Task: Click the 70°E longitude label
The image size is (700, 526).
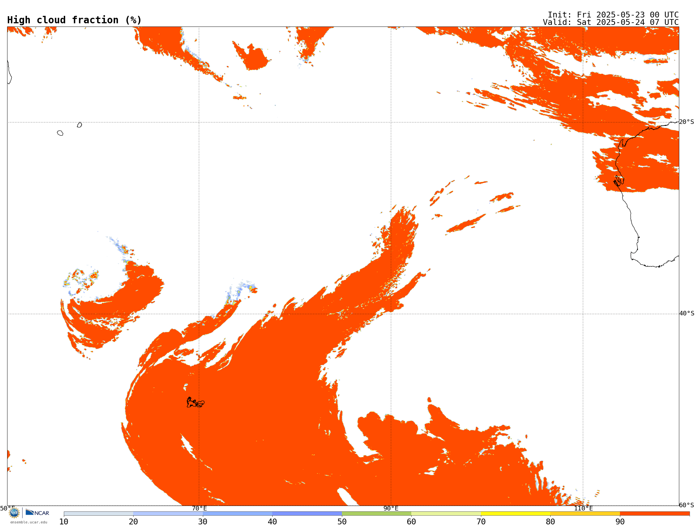Action: pos(199,508)
